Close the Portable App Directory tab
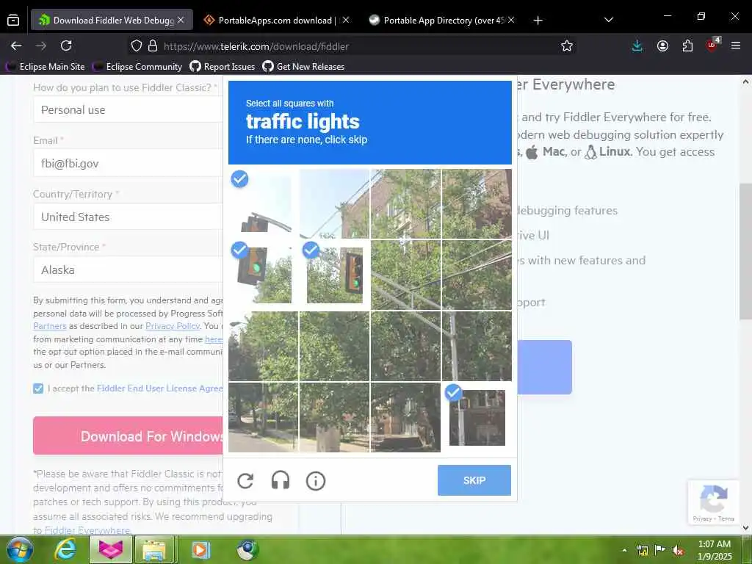 pyautogui.click(x=511, y=20)
